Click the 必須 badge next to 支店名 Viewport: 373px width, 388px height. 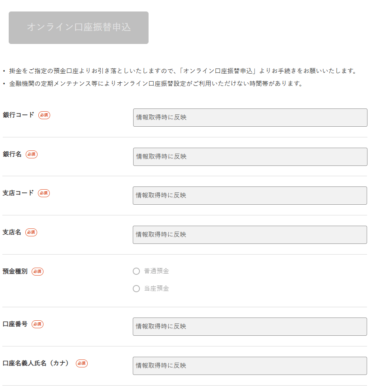31,232
